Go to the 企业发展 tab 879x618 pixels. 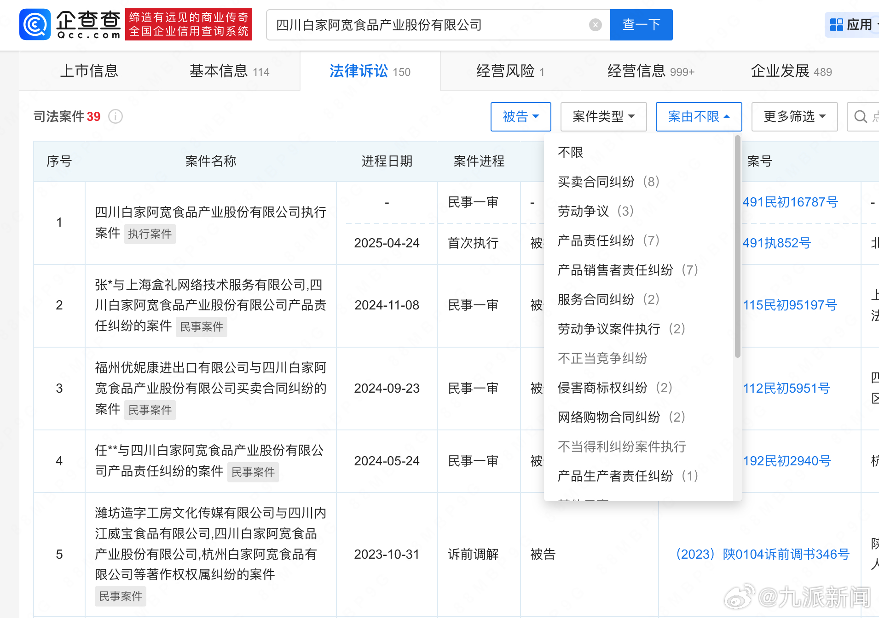pyautogui.click(x=791, y=71)
